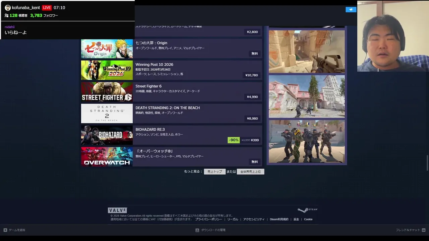This screenshot has width=429, height=241.
Task: Click the 配信予定日: 2026年3月26日 text
Action: [153, 70]
